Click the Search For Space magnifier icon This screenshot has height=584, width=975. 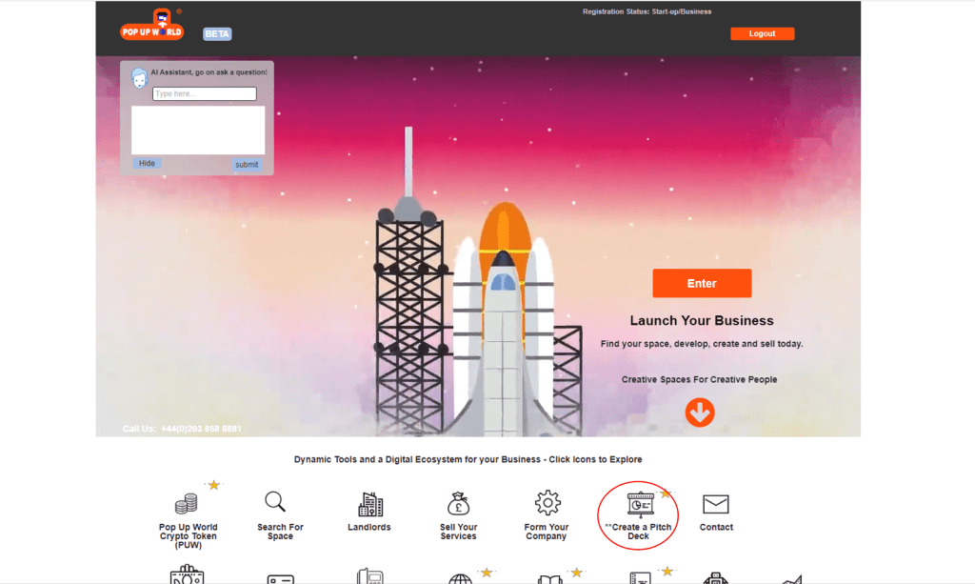(x=275, y=502)
